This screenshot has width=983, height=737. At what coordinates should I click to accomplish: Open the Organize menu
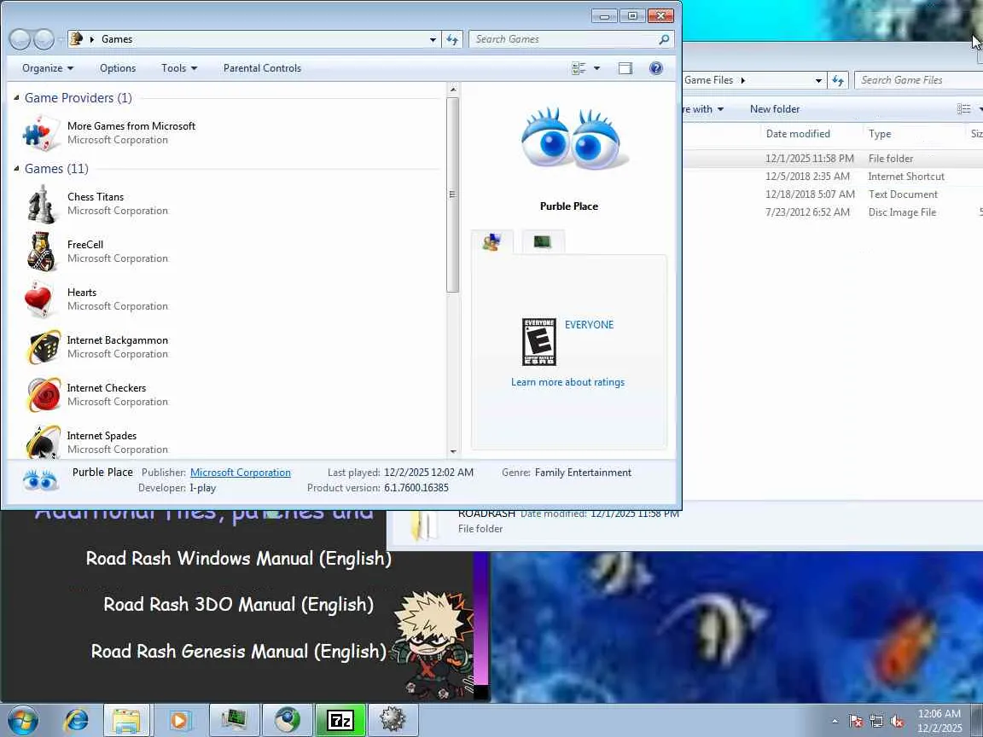pos(48,68)
